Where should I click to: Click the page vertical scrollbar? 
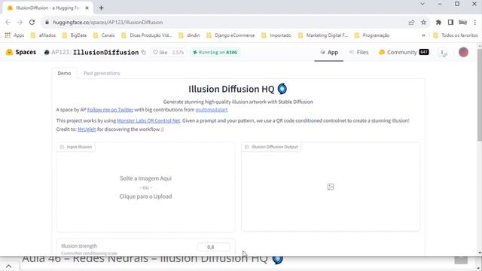pyautogui.click(x=479, y=94)
